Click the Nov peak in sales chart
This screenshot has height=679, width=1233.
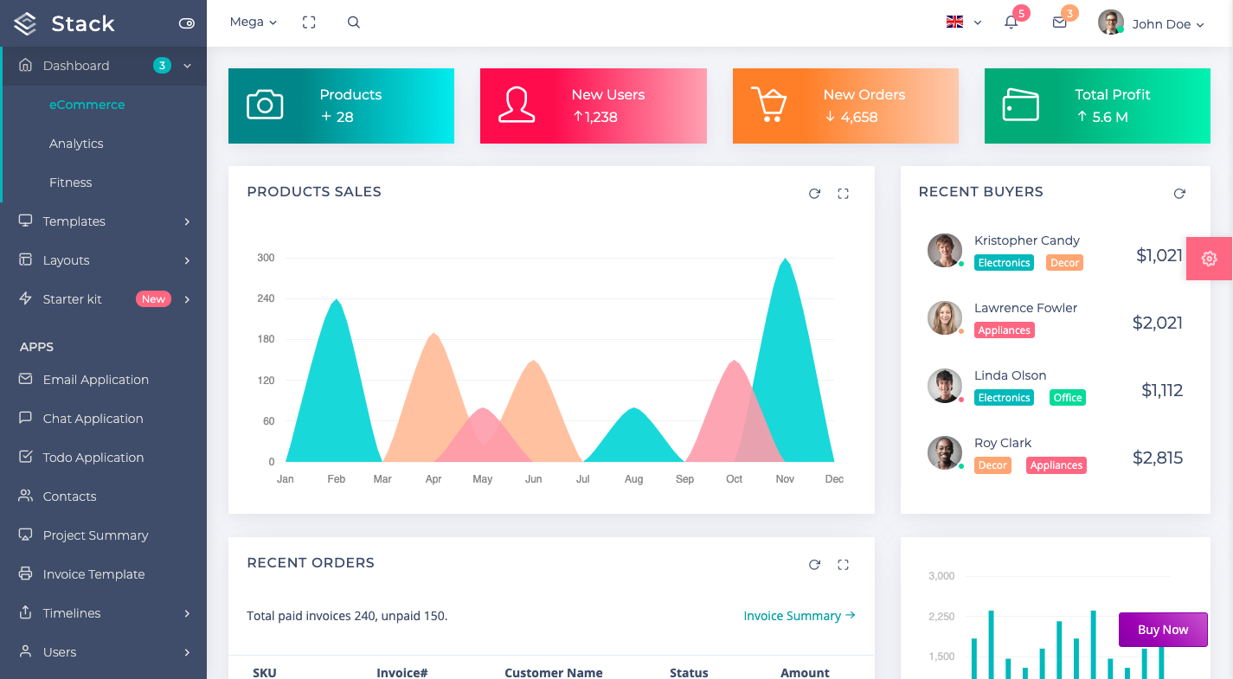[785, 259]
